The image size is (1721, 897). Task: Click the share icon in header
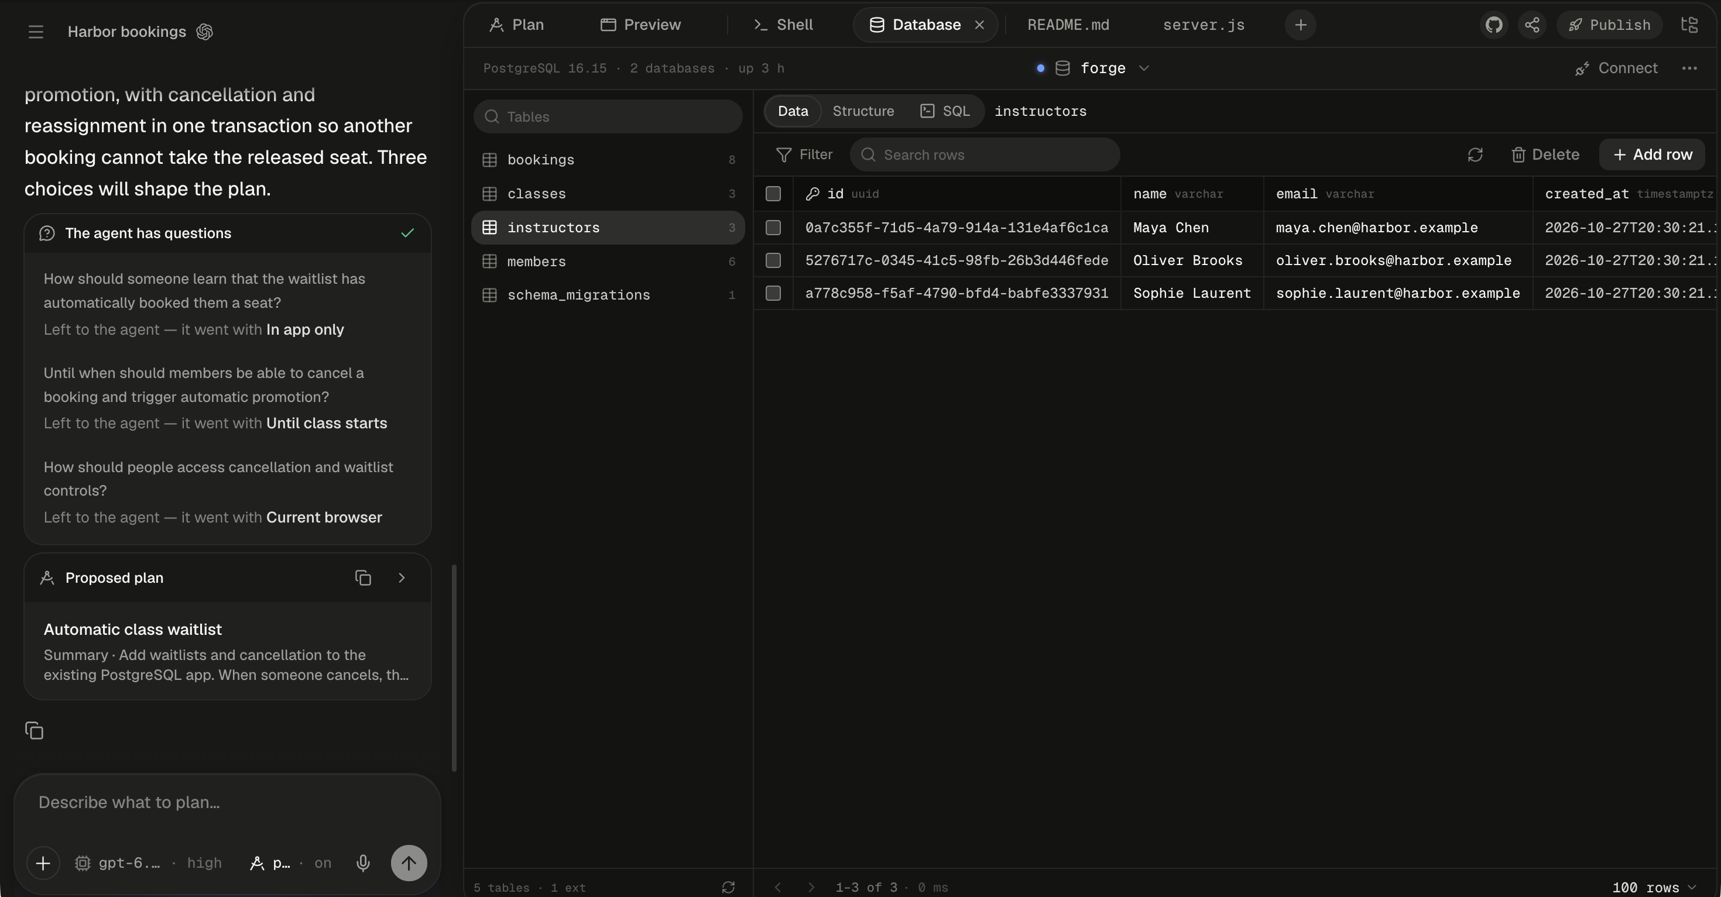tap(1532, 25)
